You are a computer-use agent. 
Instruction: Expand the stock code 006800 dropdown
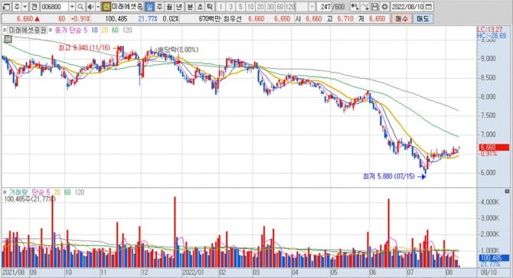(x=72, y=7)
